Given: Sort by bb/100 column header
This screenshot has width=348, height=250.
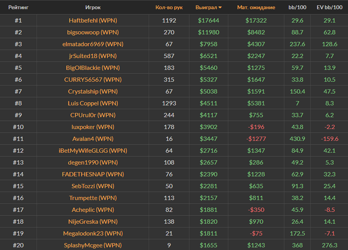Looking at the screenshot, I should (298, 8).
